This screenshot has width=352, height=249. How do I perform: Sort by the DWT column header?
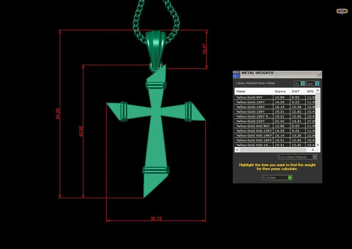point(297,91)
